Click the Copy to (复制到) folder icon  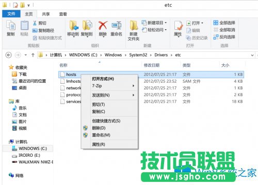click(87, 26)
